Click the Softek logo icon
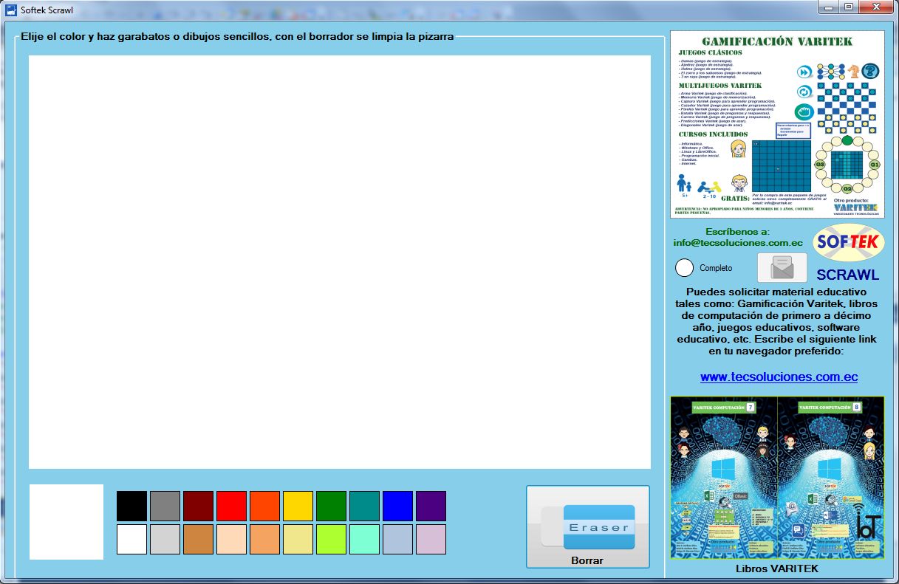Screen dimensions: 899x584 pos(849,243)
